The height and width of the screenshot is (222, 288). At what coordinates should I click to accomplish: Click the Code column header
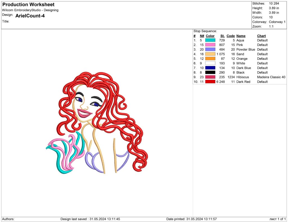231,35
